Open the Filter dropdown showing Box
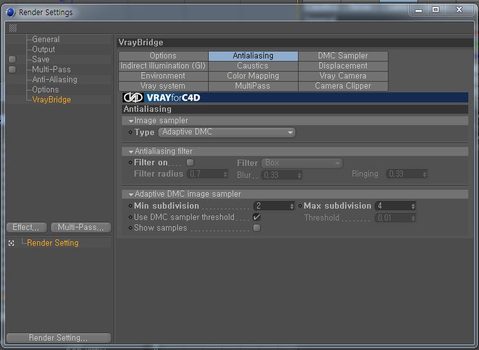Image resolution: width=479 pixels, height=350 pixels. coord(302,163)
